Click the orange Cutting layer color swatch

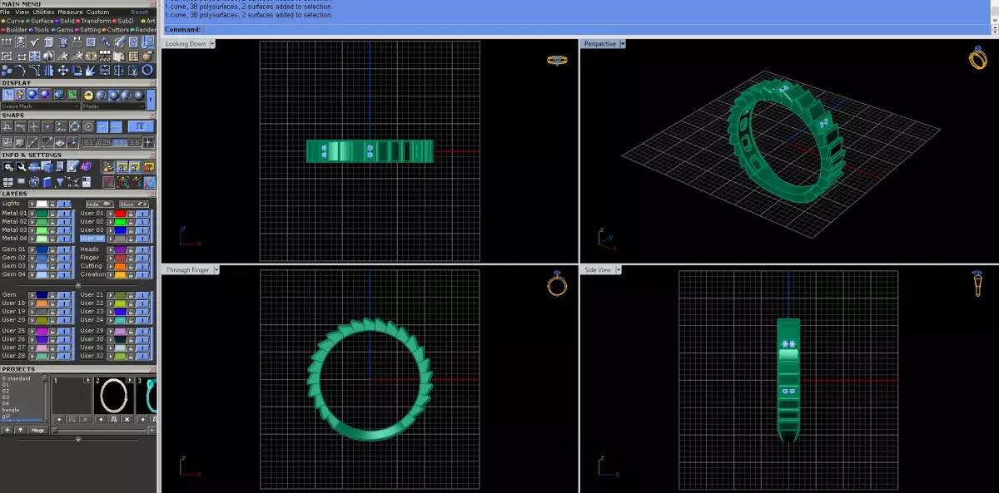click(120, 266)
